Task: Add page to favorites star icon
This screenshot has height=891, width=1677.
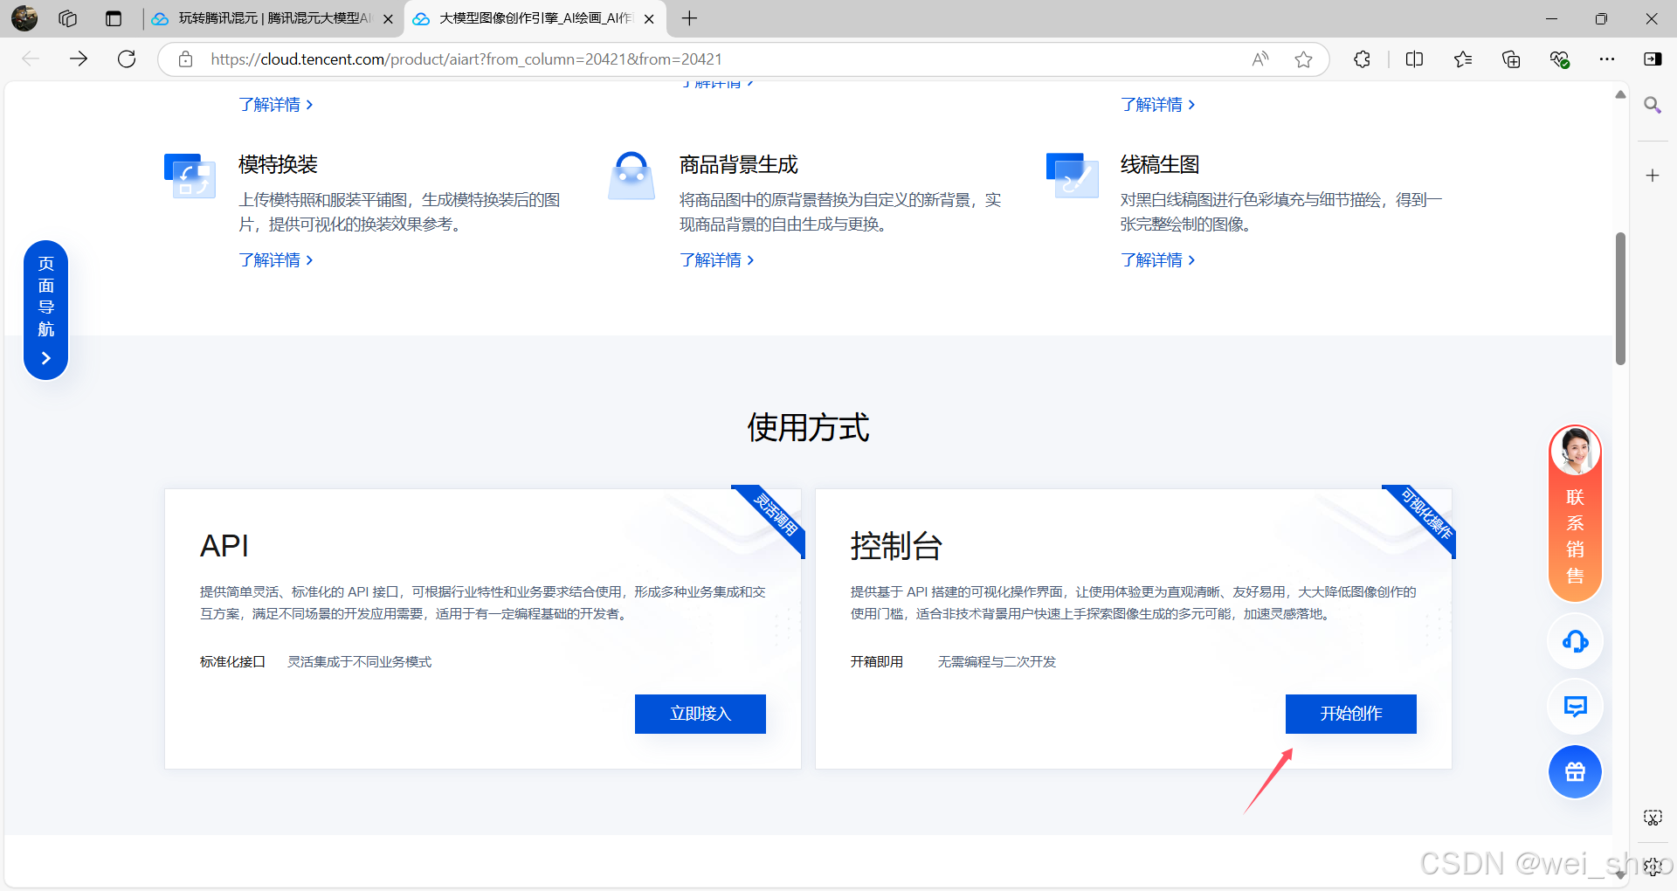Action: pyautogui.click(x=1303, y=59)
